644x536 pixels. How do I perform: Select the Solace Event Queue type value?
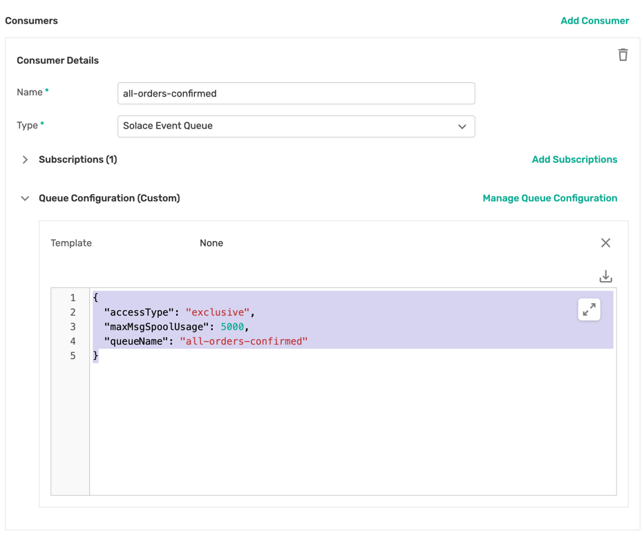point(166,126)
